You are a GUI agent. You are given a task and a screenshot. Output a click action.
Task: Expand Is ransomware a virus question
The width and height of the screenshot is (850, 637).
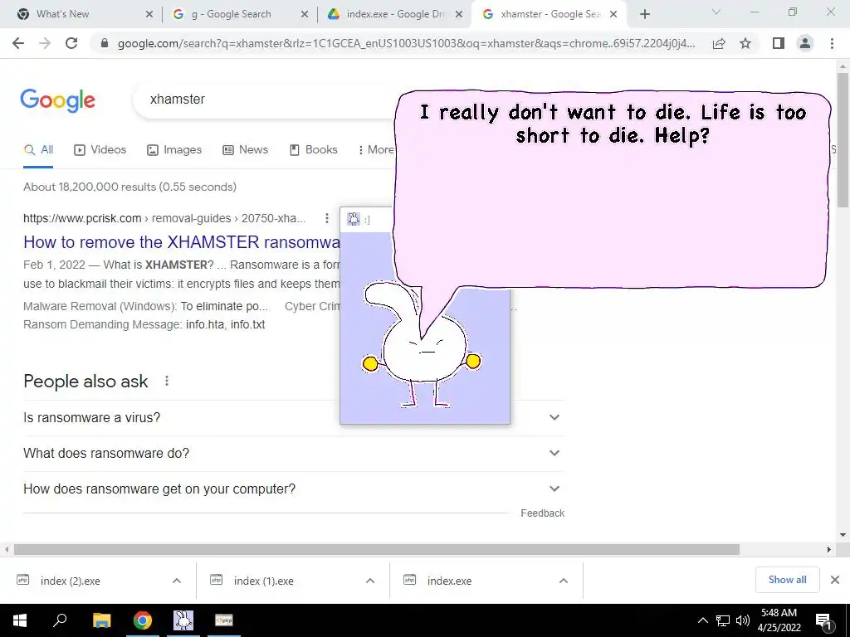pyautogui.click(x=294, y=418)
